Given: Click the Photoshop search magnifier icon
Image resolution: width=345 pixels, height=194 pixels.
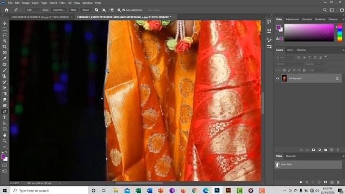Looking at the screenshot, I should pyautogui.click(x=325, y=10).
